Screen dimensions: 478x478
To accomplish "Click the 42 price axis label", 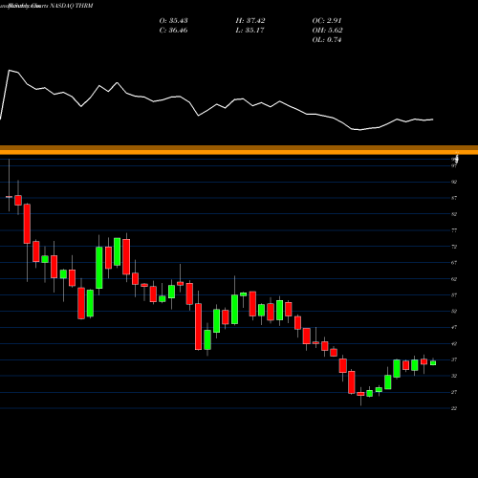I will pos(454,343).
